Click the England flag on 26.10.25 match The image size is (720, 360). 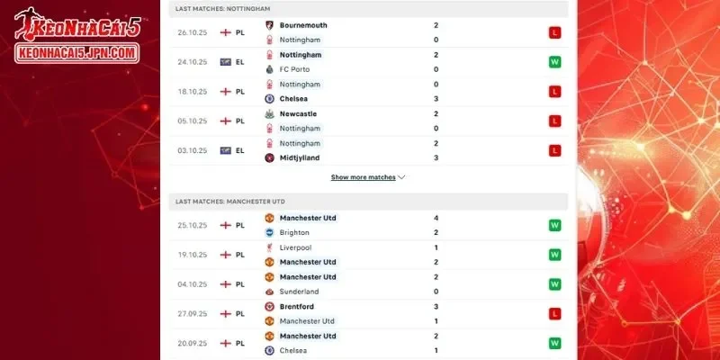(226, 32)
